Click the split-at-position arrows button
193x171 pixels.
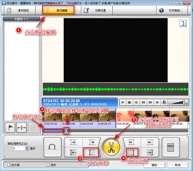tap(22, 128)
